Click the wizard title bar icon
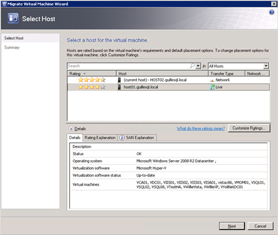The image size is (278, 235). [x=5, y=4]
